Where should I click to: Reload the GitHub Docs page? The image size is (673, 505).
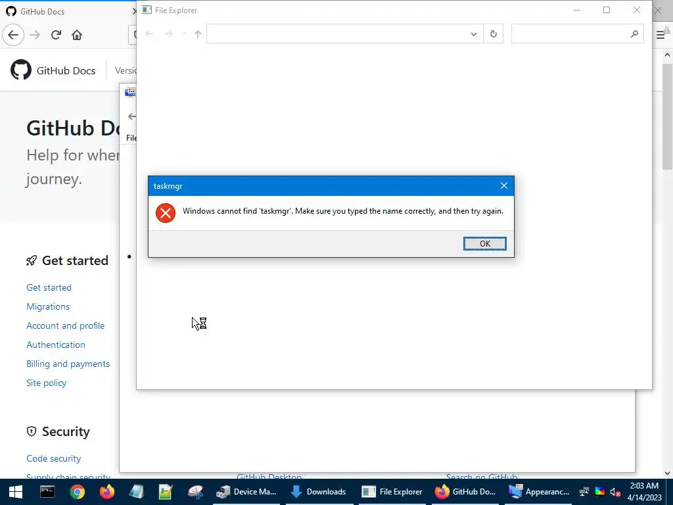(56, 35)
